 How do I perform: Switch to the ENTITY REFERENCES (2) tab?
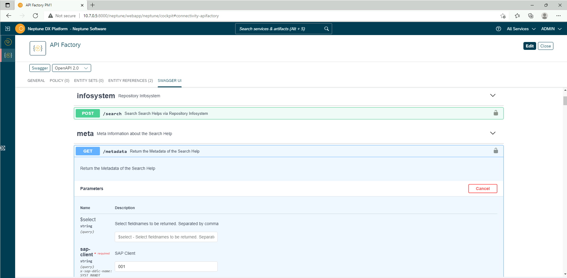[130, 81]
